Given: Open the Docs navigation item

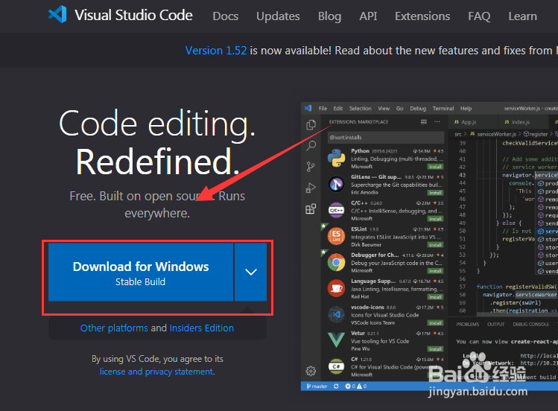Looking at the screenshot, I should tap(225, 16).
